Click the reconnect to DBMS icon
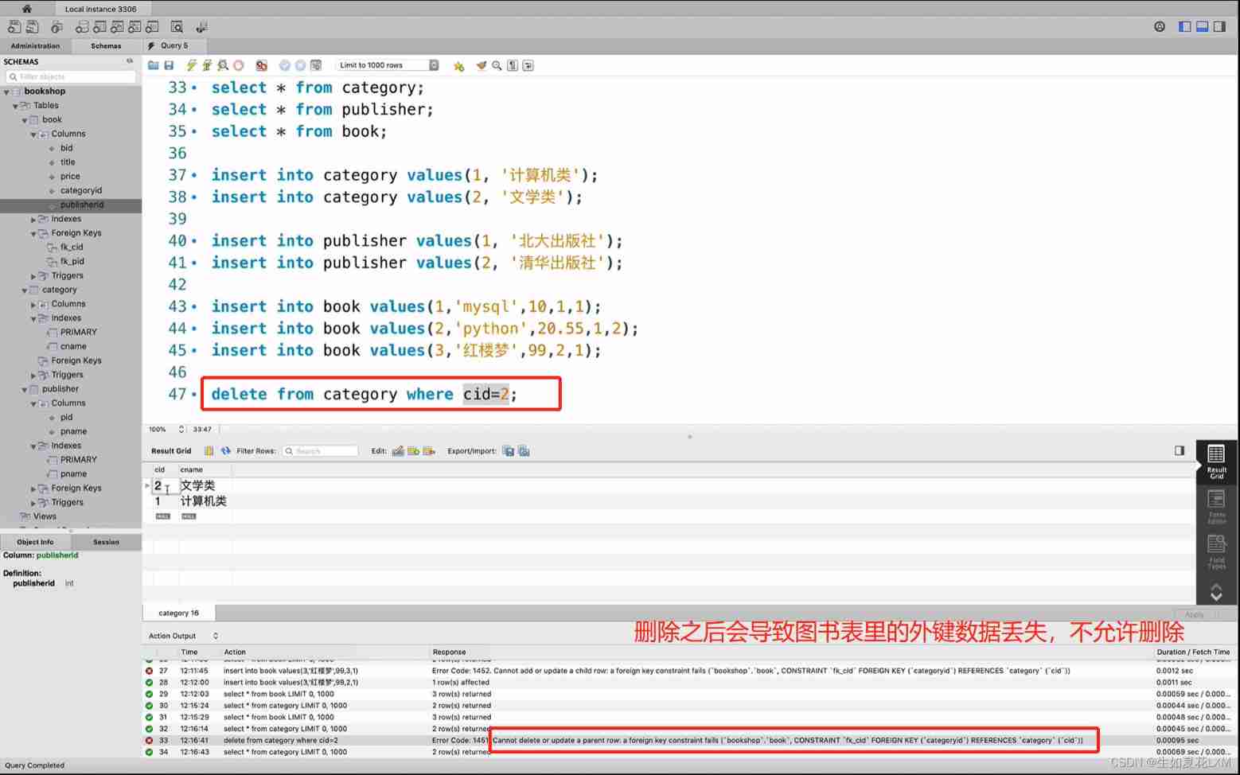 pyautogui.click(x=201, y=27)
